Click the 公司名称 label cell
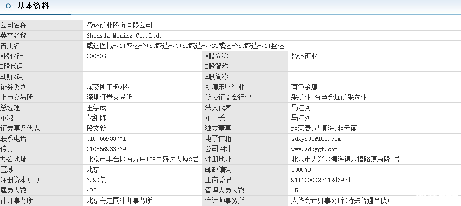This screenshot has width=461, height=206. [x=42, y=25]
